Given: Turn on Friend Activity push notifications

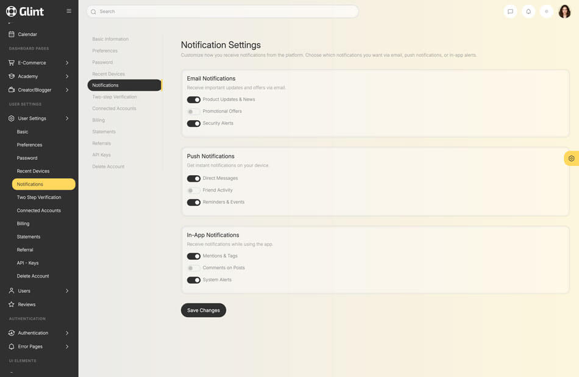Looking at the screenshot, I should click(x=194, y=190).
